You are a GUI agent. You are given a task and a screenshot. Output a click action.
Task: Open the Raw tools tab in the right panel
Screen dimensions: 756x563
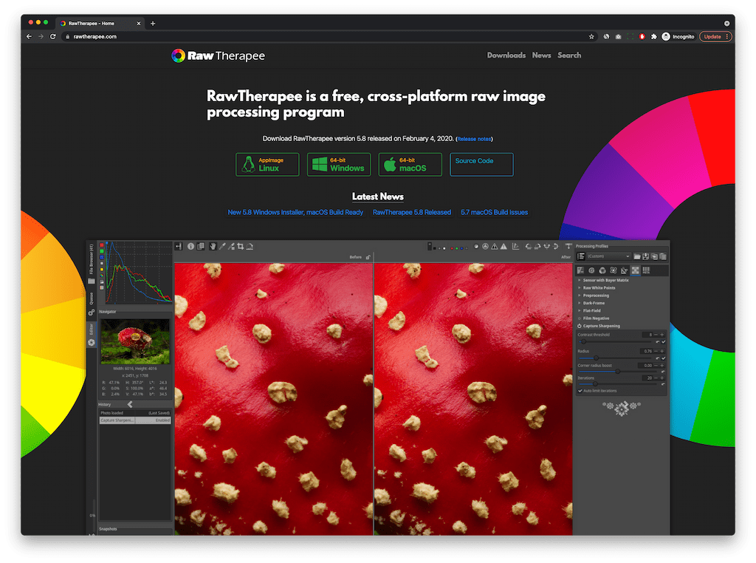click(636, 270)
